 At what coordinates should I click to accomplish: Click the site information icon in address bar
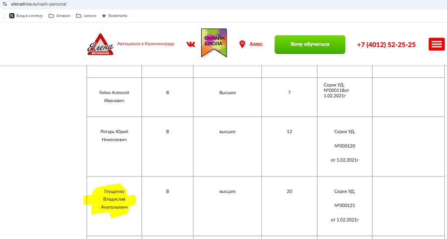(x=4, y=4)
